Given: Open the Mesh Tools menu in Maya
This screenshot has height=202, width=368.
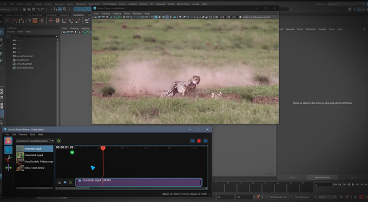Looking at the screenshot, I should click(x=94, y=4).
